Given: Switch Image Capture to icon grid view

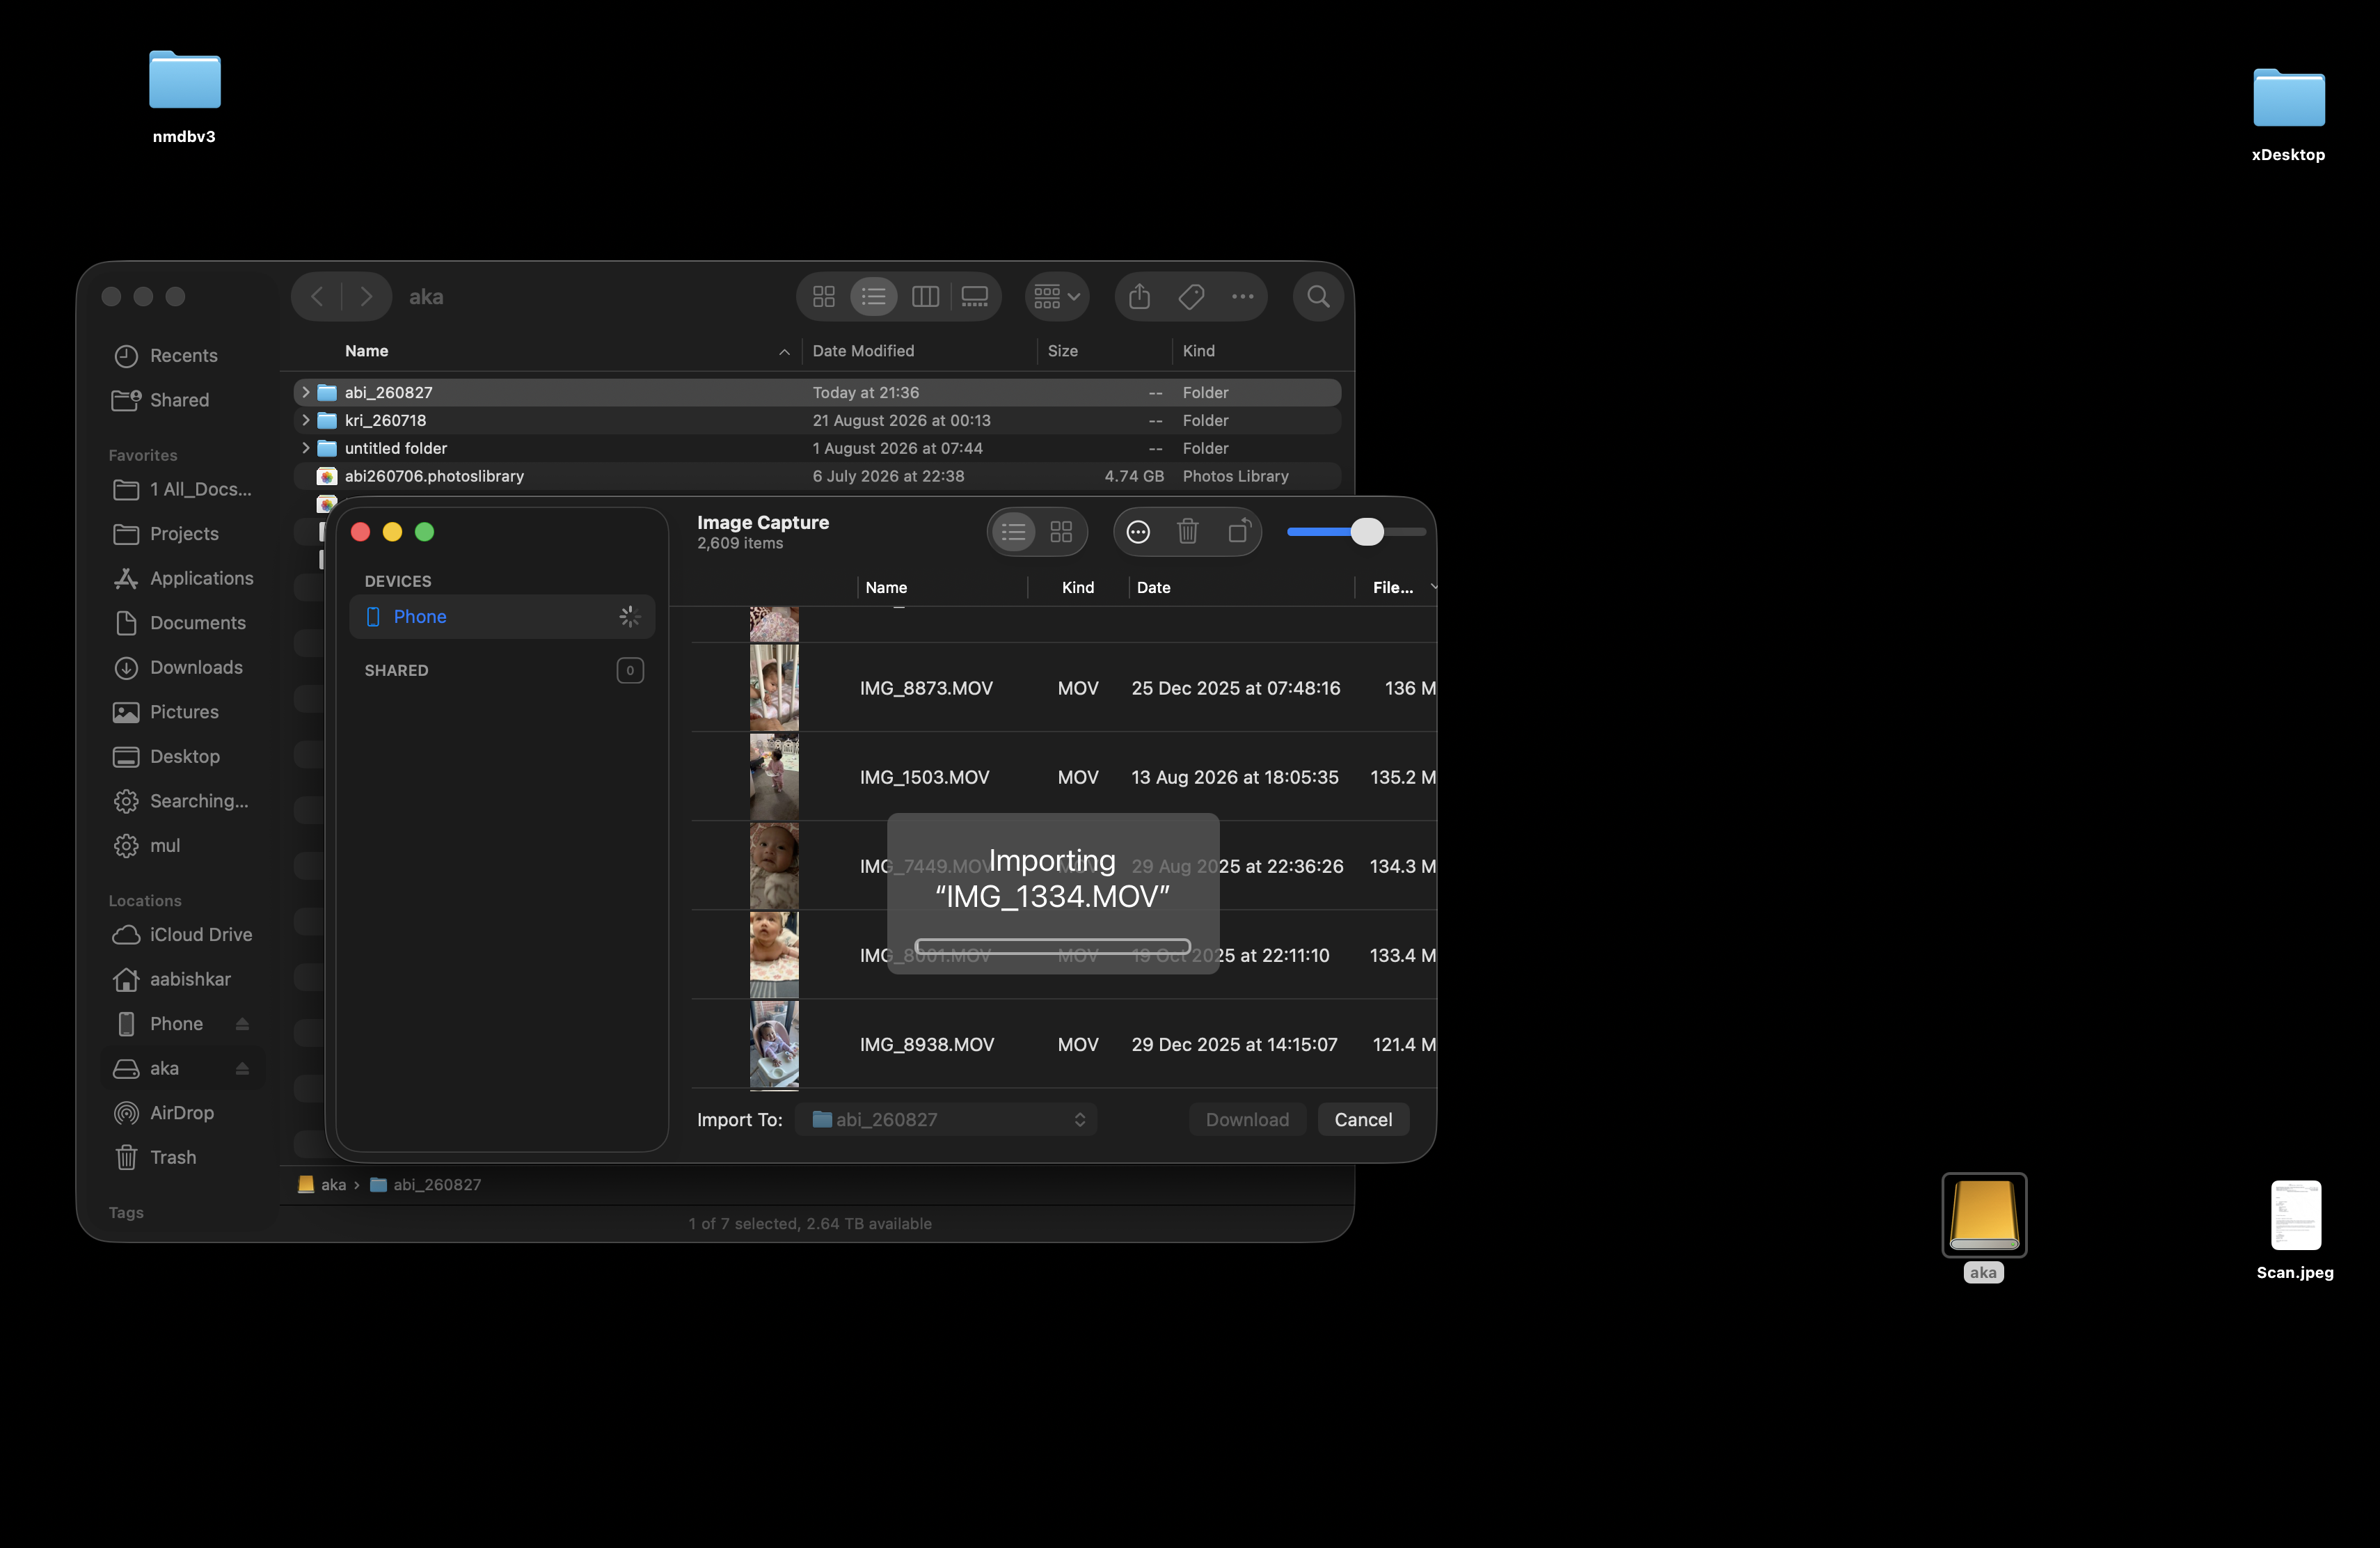Looking at the screenshot, I should [x=1061, y=532].
